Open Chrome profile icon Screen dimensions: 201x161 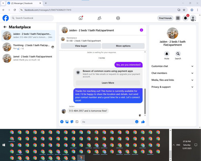[x=192, y=10]
